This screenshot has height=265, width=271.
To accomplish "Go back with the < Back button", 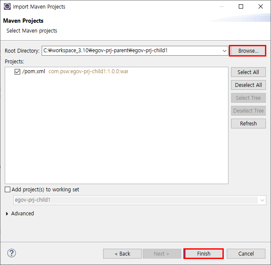I will pos(122,253).
